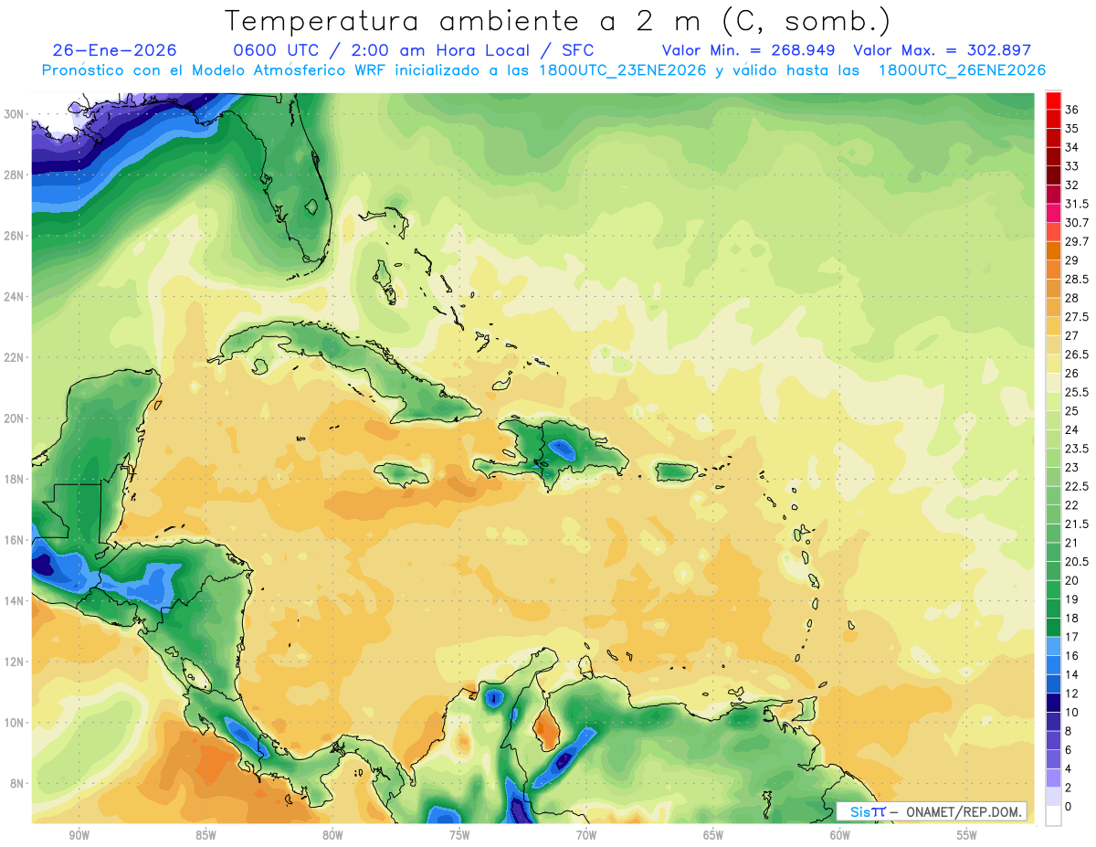The image size is (1096, 847).
Task: Click the "36" color scale label
Action: tap(1072, 110)
